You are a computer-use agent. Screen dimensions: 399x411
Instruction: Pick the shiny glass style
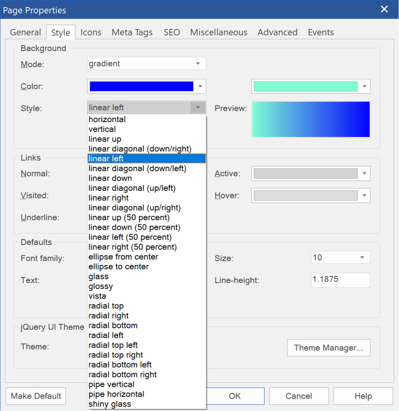click(147, 404)
